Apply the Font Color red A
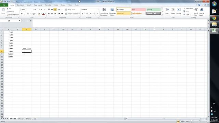The width and height of the screenshot is (219, 123). (43, 14)
